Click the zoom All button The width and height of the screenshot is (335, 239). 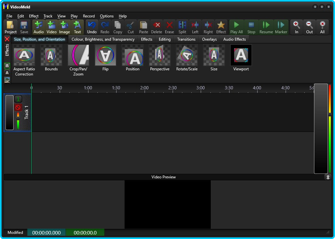coord(322,27)
